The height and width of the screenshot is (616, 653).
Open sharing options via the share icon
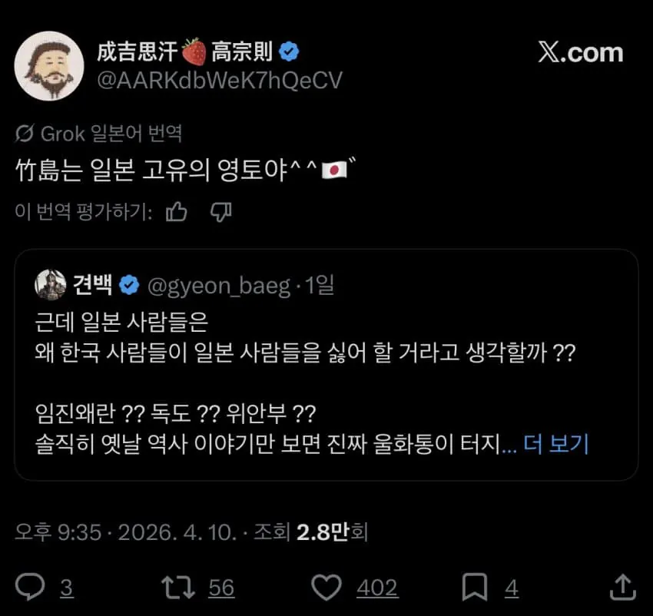624,587
